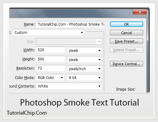Open the RGB Color mode dropdown
The width and height of the screenshot is (158, 122).
(x=50, y=77)
